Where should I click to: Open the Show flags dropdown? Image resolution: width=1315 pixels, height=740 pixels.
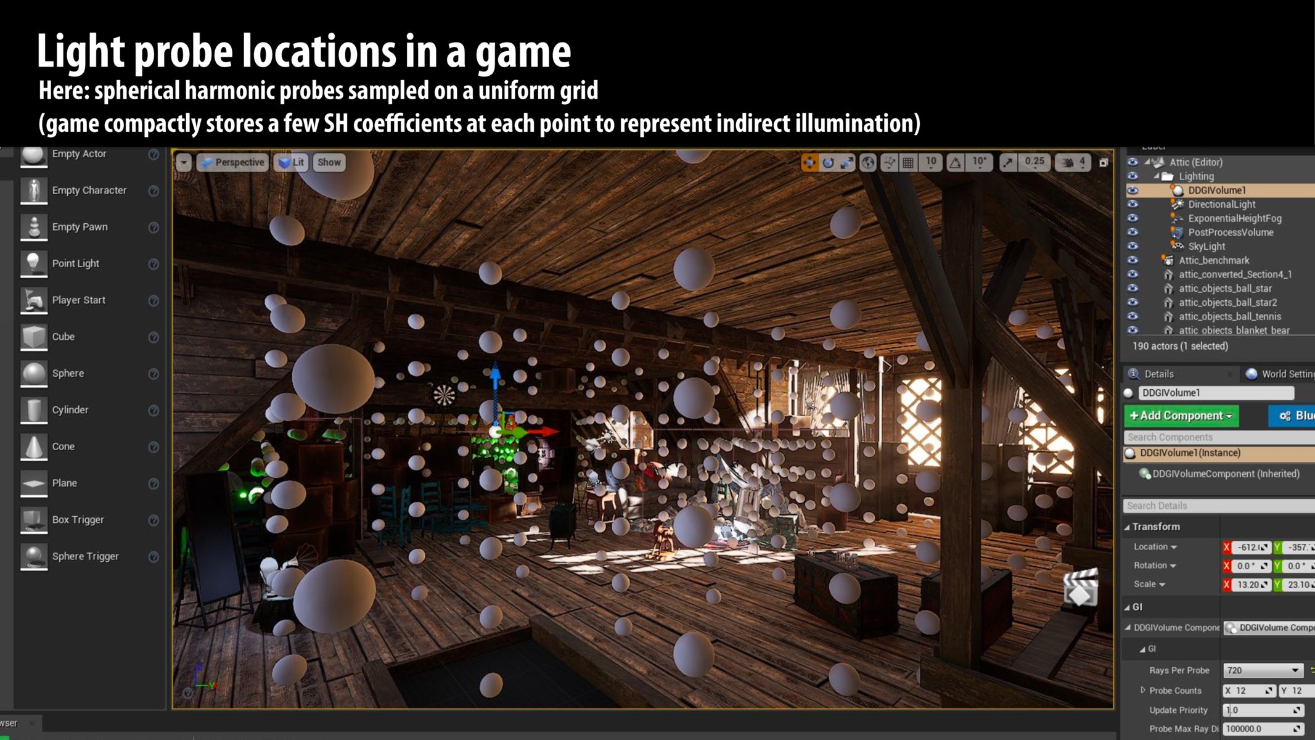click(x=329, y=162)
